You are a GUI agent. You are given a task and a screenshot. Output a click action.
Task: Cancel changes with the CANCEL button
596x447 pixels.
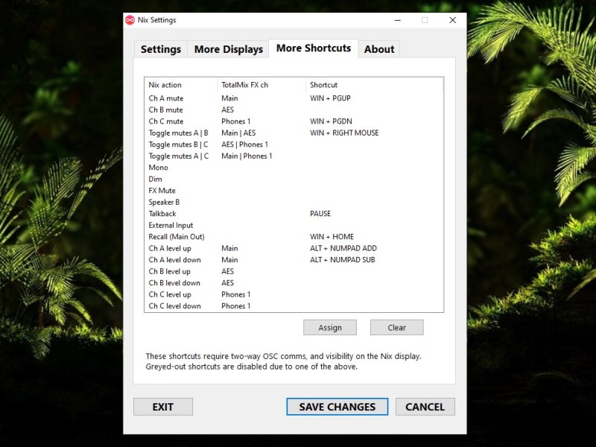[x=425, y=407]
